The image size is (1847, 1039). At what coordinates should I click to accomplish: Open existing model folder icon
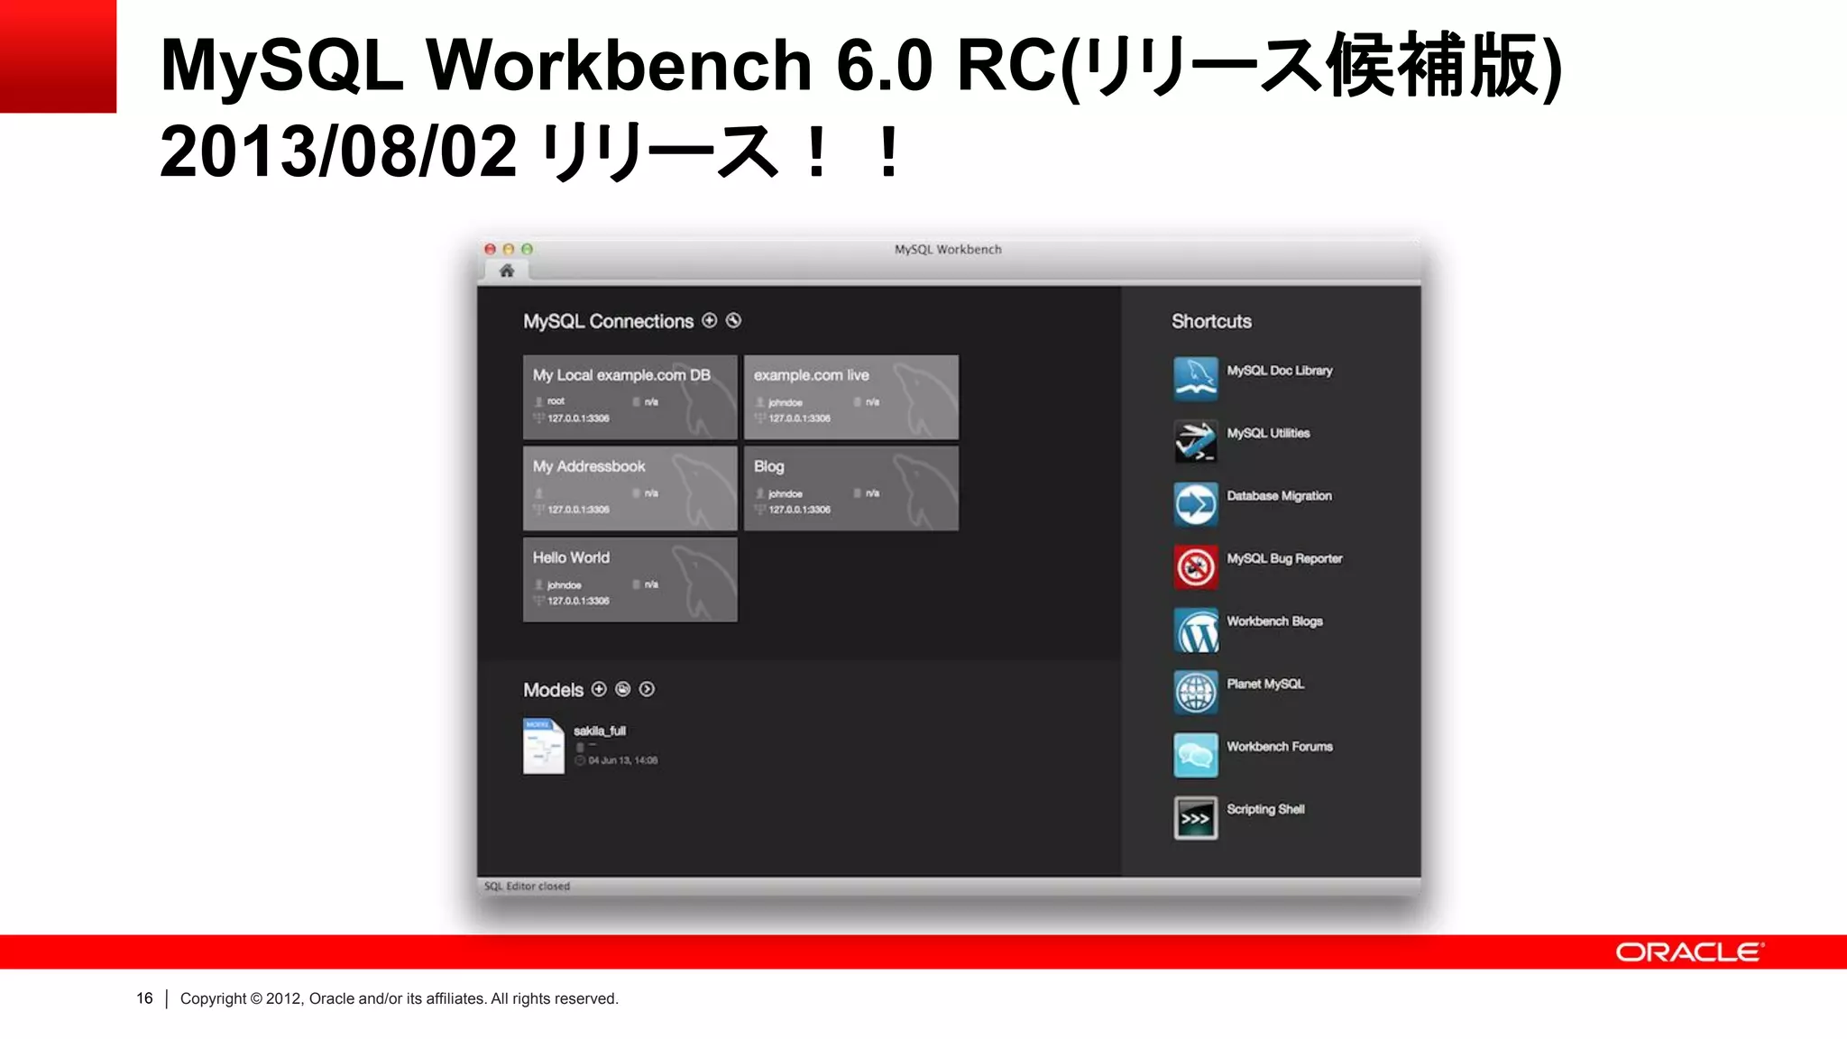623,689
